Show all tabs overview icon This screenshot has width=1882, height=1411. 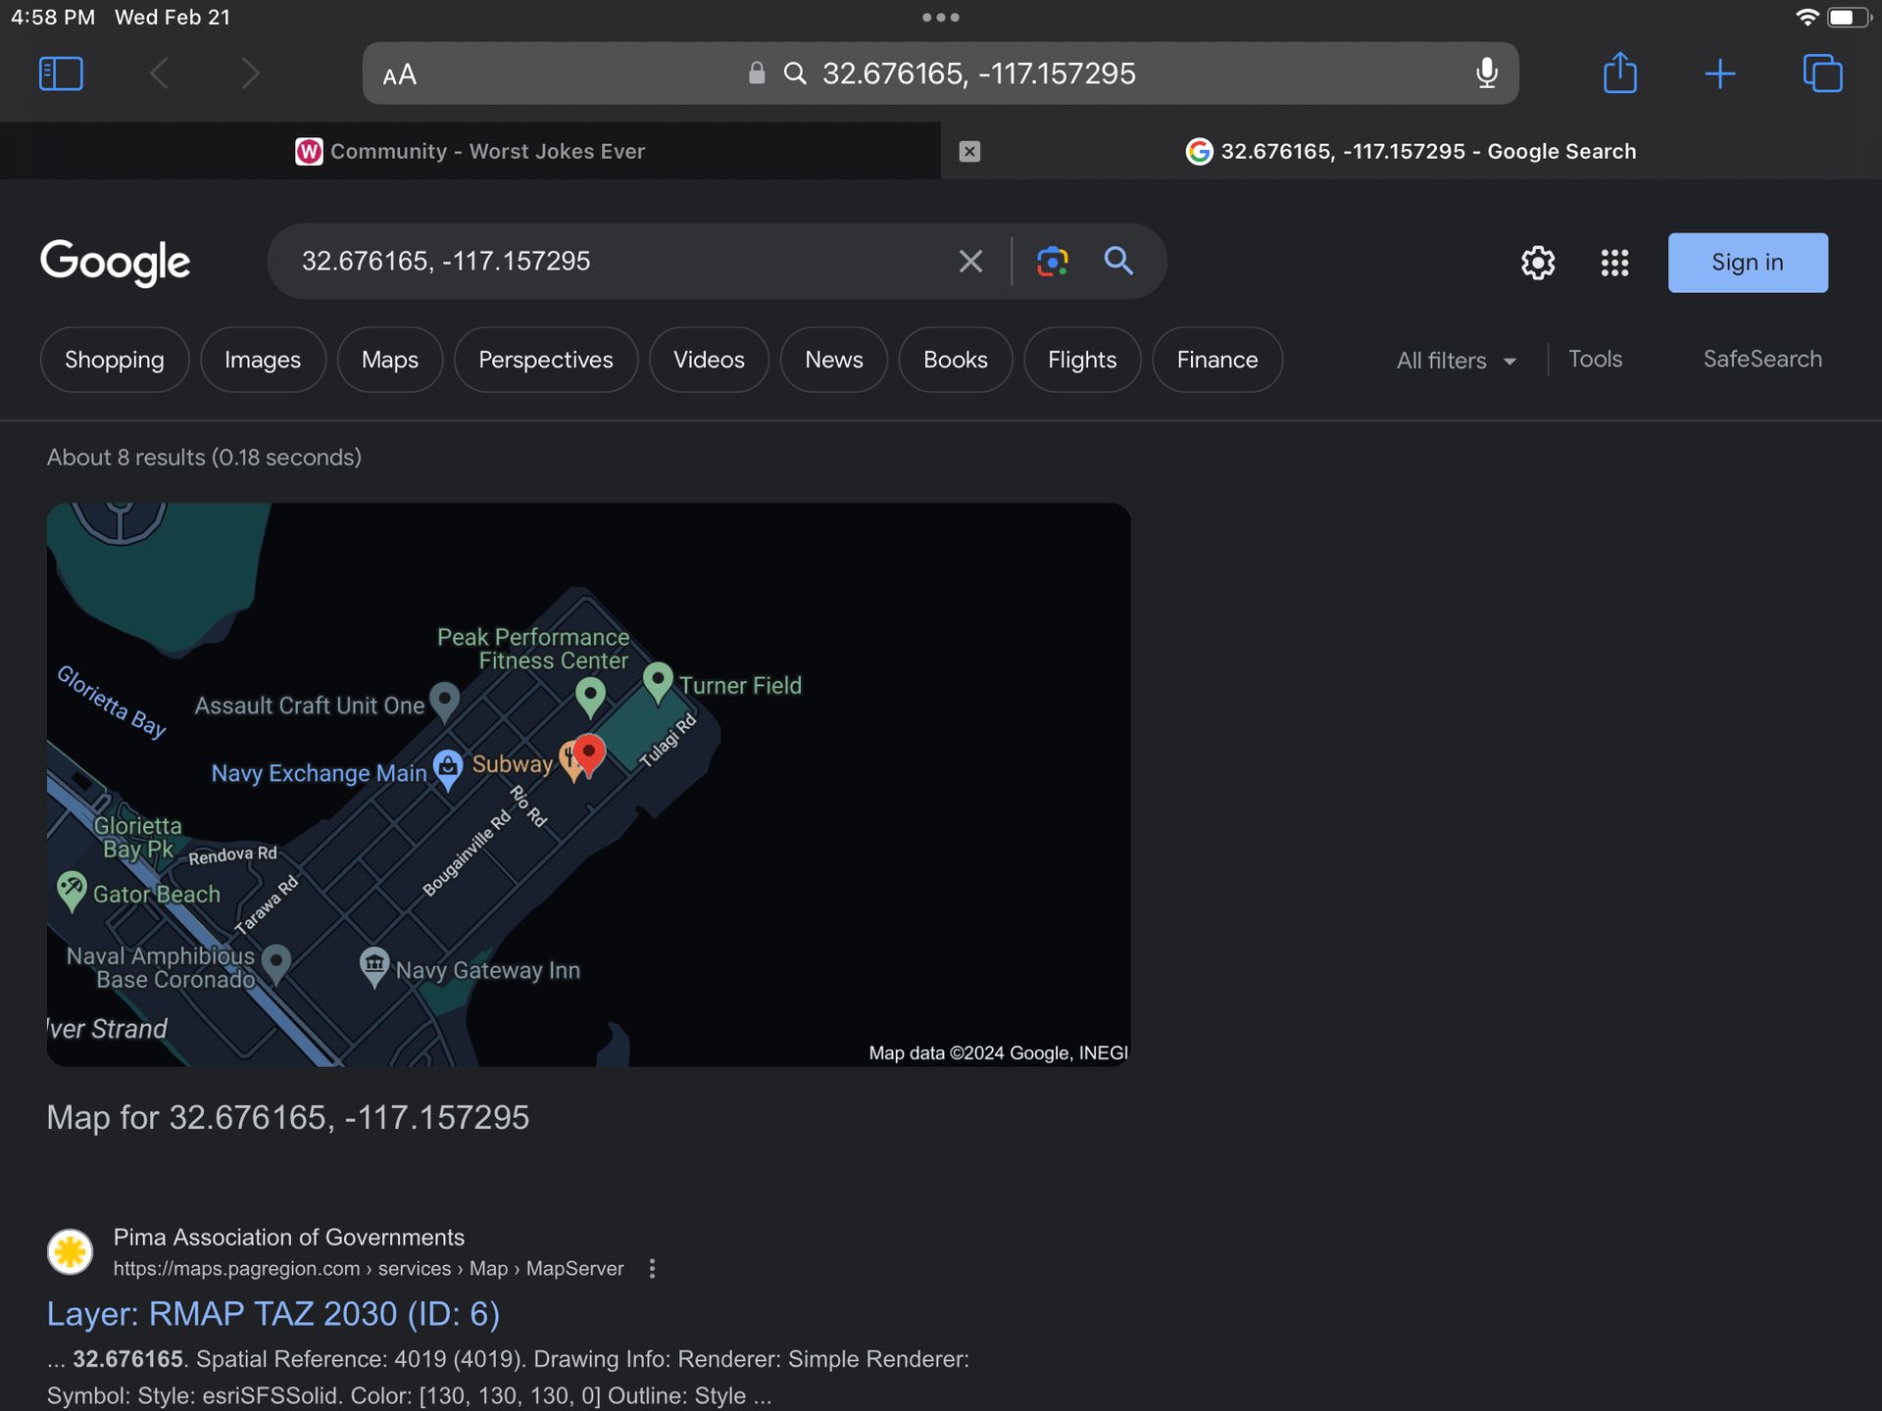1822,73
